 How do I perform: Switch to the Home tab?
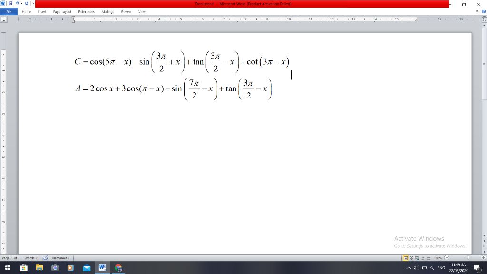coord(27,11)
